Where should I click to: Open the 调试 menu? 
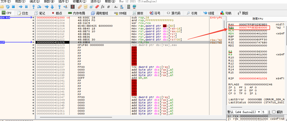point(35,1)
